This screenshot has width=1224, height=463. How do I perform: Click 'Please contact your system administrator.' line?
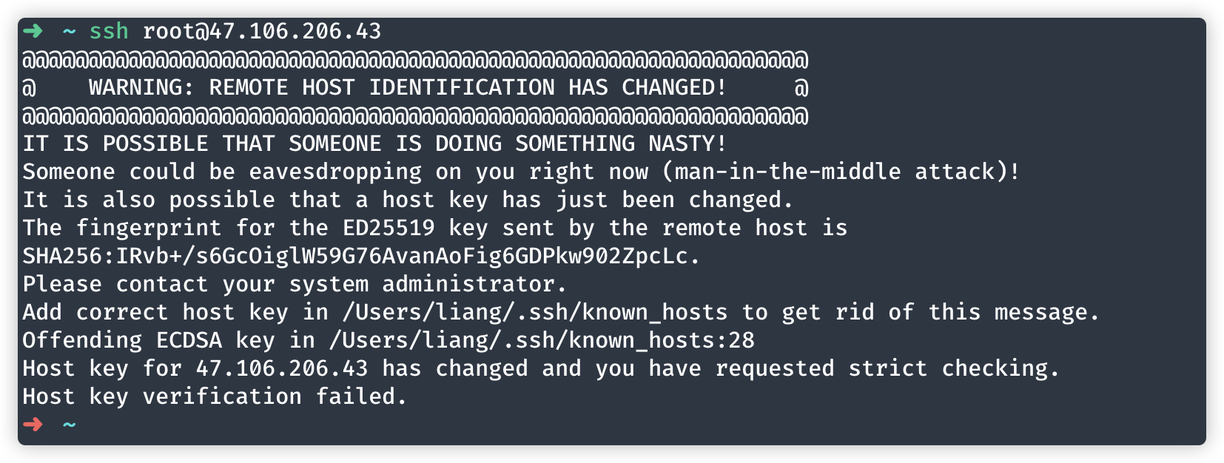[x=295, y=284]
